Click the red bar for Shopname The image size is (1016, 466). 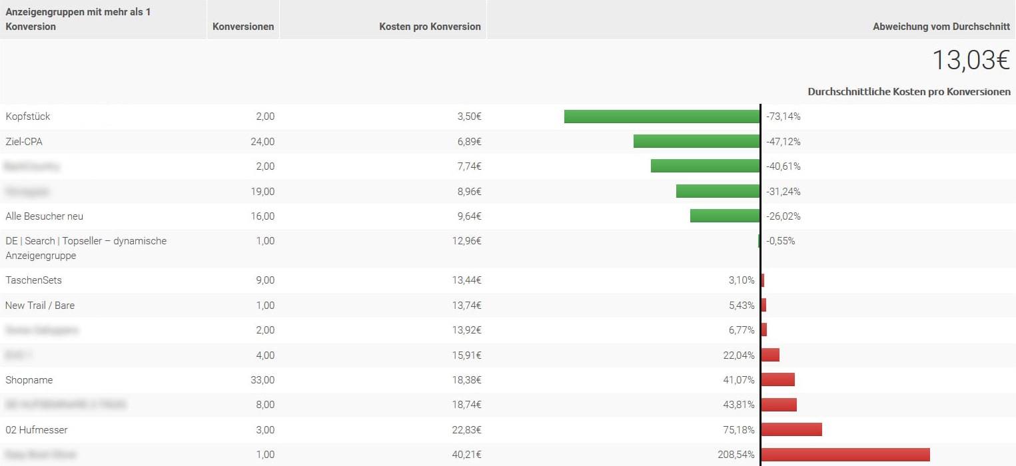777,380
